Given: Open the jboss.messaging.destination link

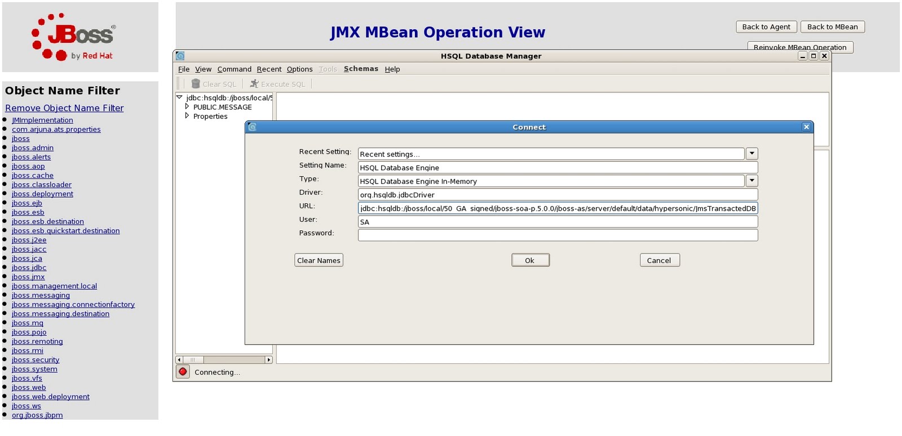Looking at the screenshot, I should (x=60, y=314).
